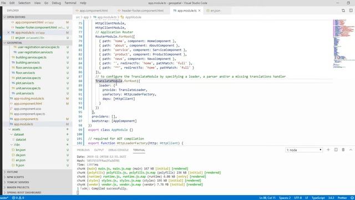Open fr.json translation file
355x200 pixels.
pyautogui.click(x=20, y=166)
